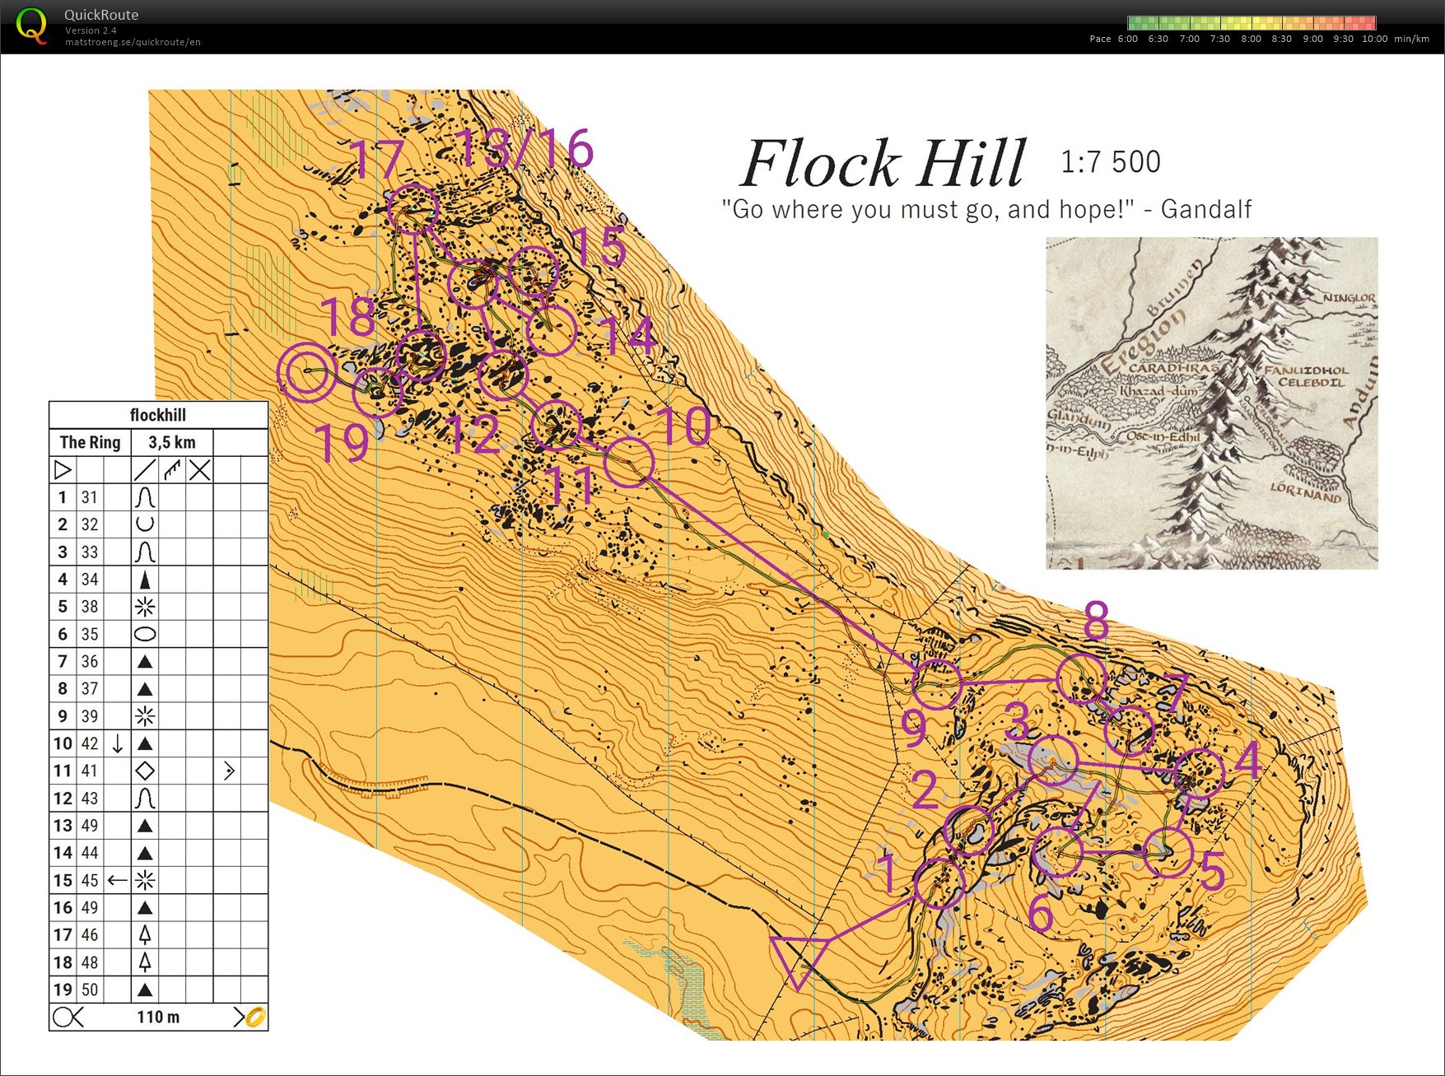Click control code 31 in row 1
The height and width of the screenshot is (1076, 1445).
tap(90, 497)
